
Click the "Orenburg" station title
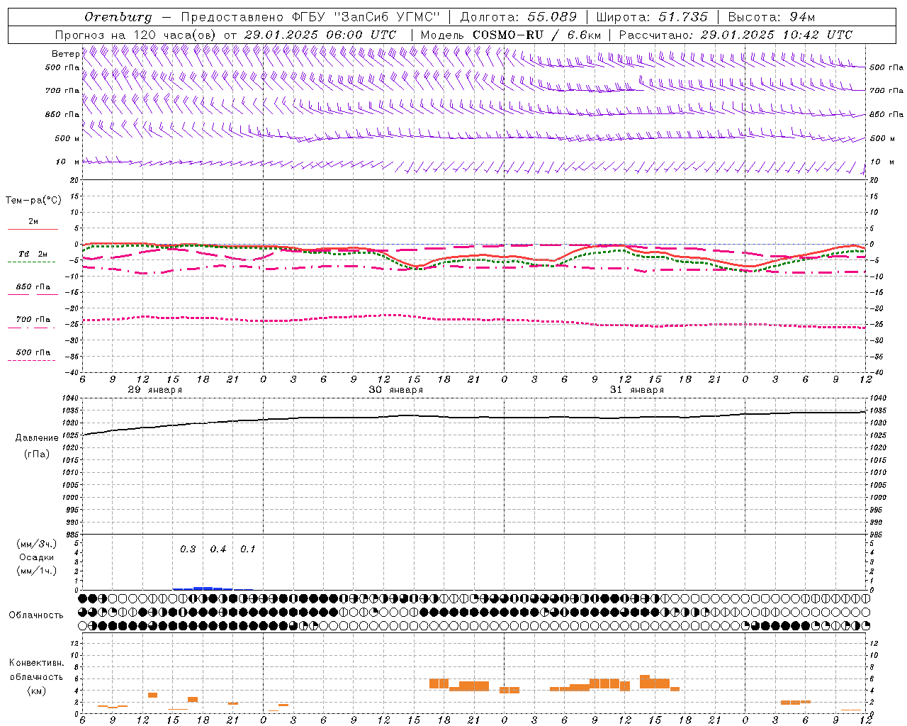tap(118, 16)
